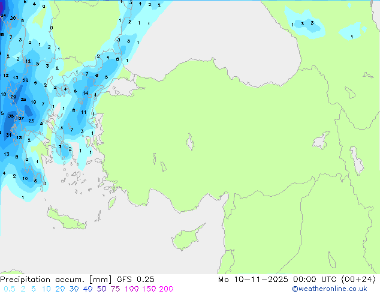Image resolution: width=380 pixels, height=294 pixels.
Task: Select the 50 legend color value
Action: click(101, 289)
